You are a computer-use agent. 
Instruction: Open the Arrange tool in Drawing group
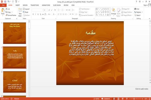[114, 12]
